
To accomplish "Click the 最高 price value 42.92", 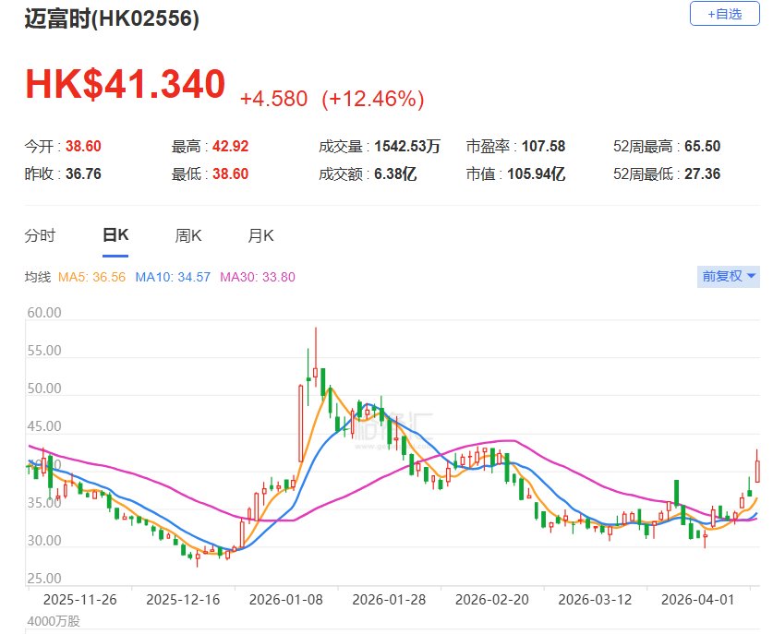I will 230,146.
